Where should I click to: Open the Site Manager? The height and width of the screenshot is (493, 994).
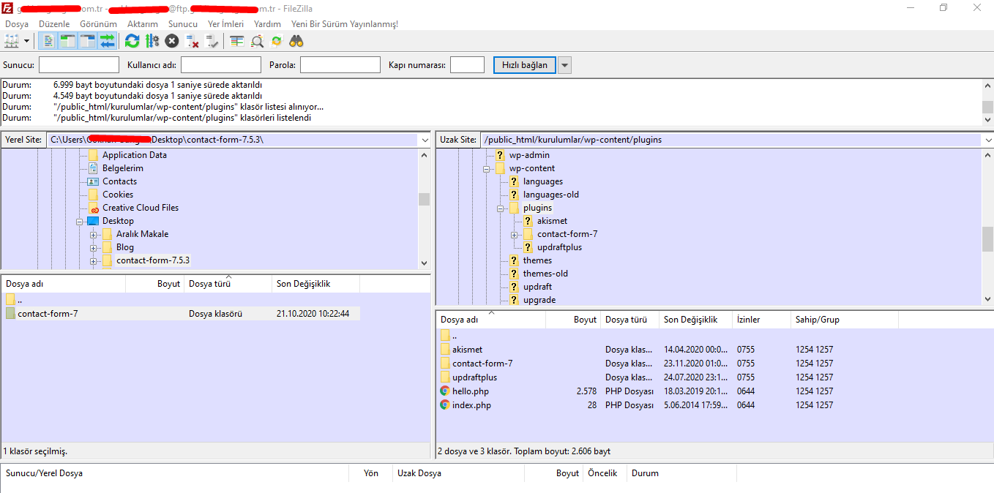pyautogui.click(x=12, y=41)
